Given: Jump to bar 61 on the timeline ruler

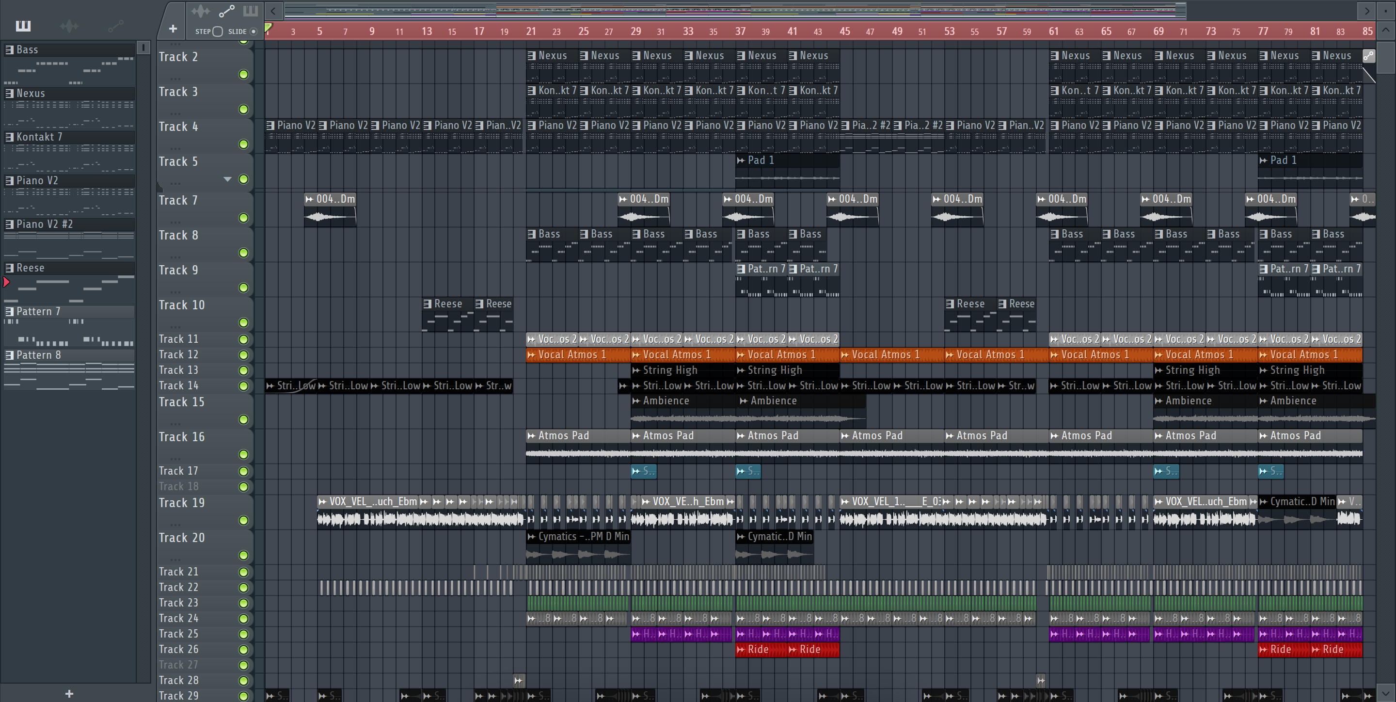Looking at the screenshot, I should [x=1053, y=31].
